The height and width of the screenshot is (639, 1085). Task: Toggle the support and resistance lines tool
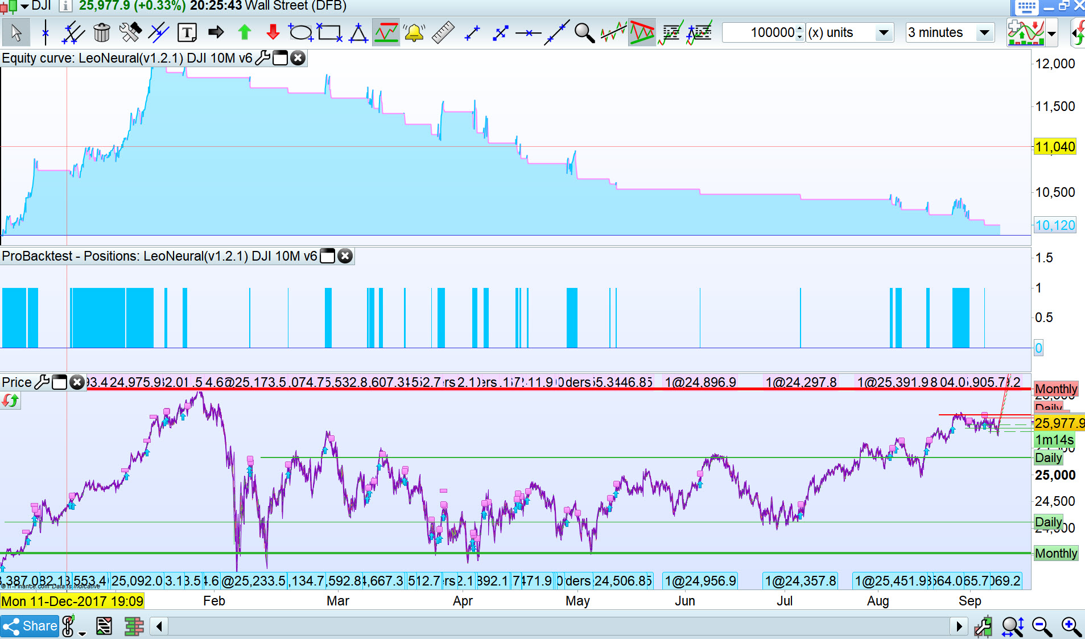click(386, 32)
